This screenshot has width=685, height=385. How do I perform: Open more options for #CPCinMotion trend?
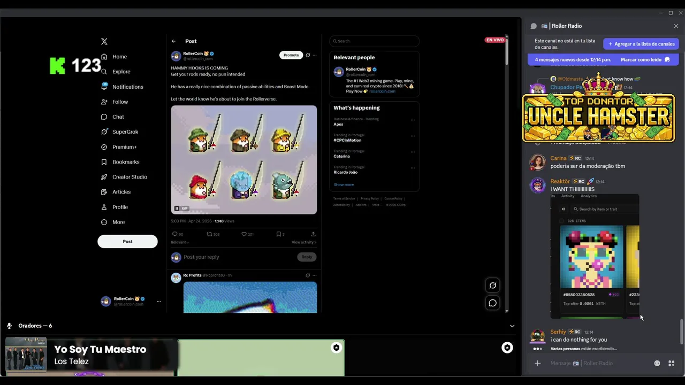413,136
